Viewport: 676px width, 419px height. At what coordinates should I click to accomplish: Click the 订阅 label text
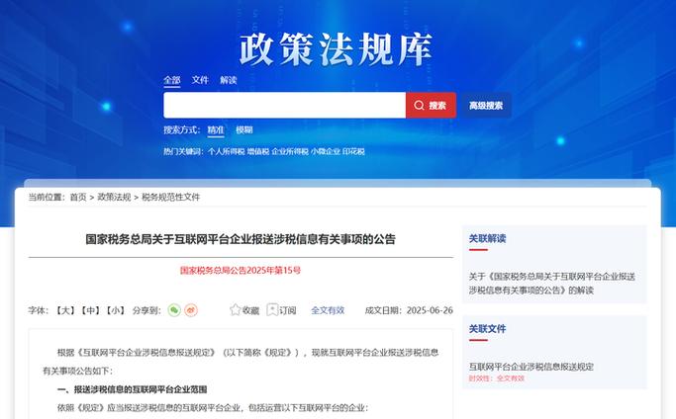pyautogui.click(x=288, y=310)
